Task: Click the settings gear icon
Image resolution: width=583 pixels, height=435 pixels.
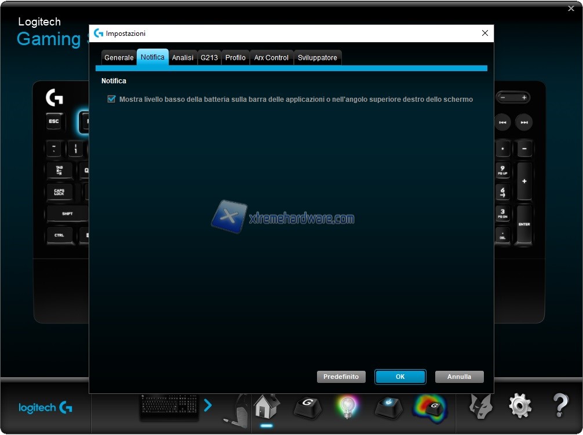Action: point(520,406)
